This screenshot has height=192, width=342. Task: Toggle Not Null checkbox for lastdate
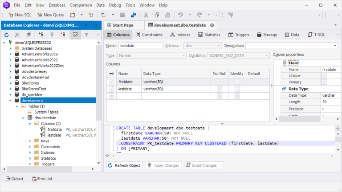(220, 89)
